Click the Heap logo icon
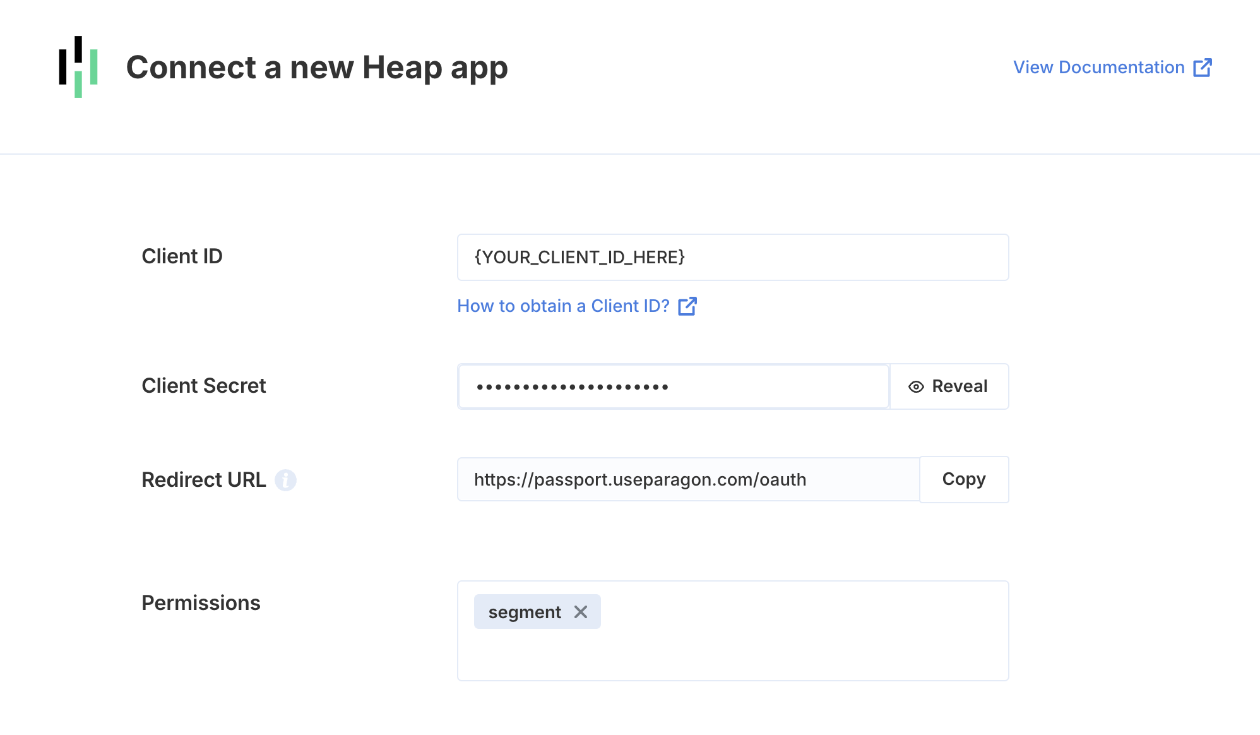The height and width of the screenshot is (735, 1260). click(x=78, y=67)
